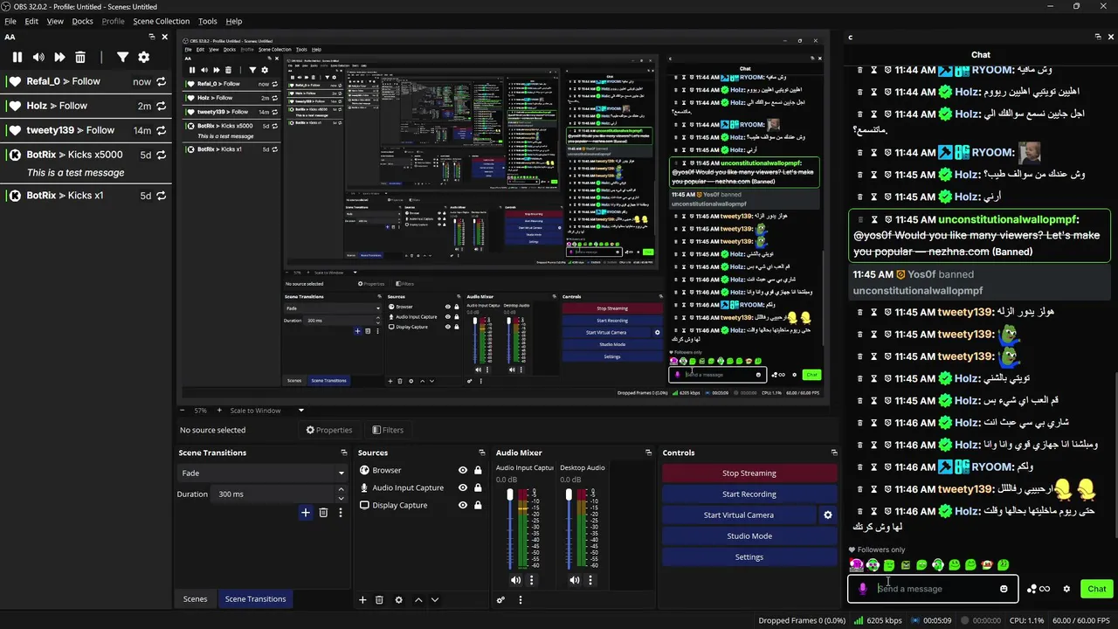Remove scene transition using trash icon
Image resolution: width=1118 pixels, height=629 pixels.
point(323,513)
